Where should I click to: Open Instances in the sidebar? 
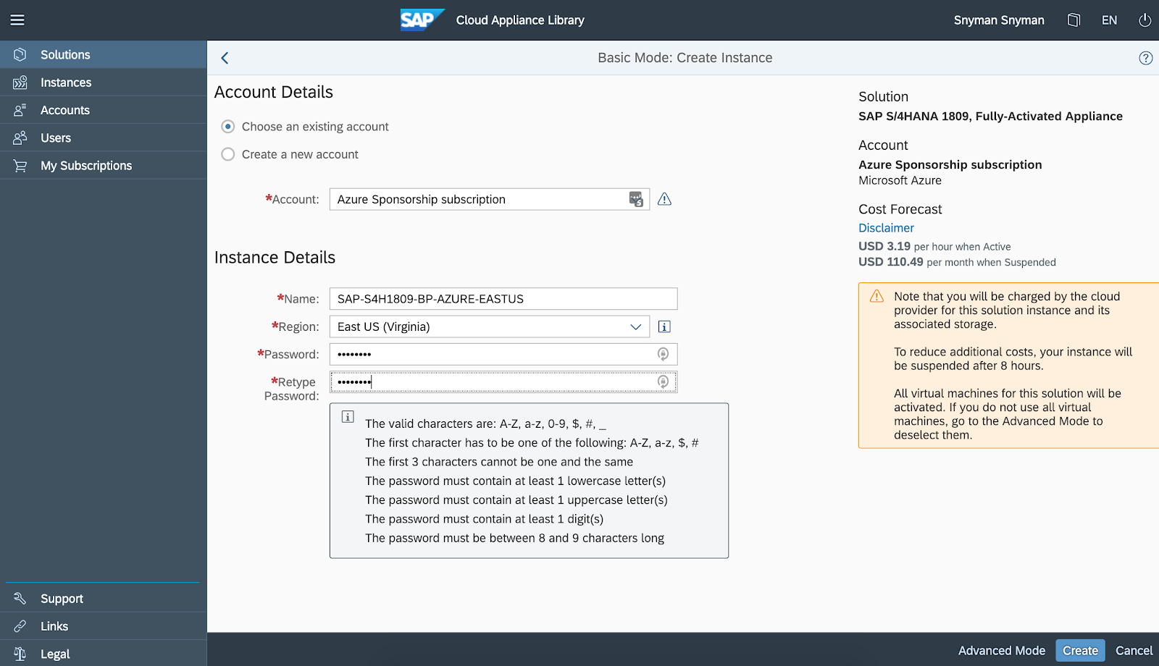pos(66,83)
